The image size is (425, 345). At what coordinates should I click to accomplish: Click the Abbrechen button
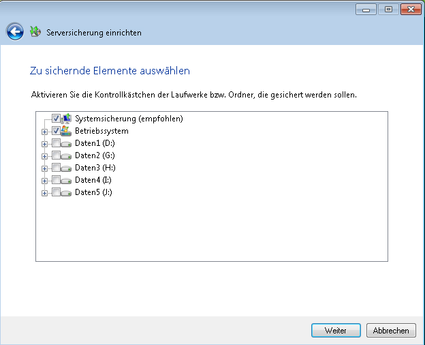(x=391, y=331)
